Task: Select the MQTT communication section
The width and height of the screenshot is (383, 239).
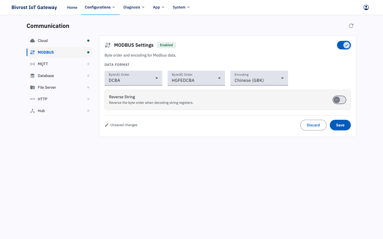Action: [x=60, y=64]
